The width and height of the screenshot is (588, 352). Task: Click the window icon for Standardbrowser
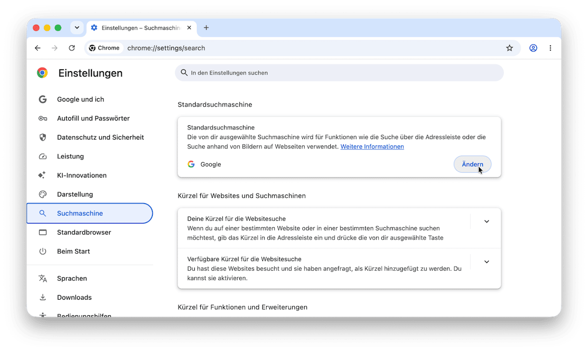(43, 232)
